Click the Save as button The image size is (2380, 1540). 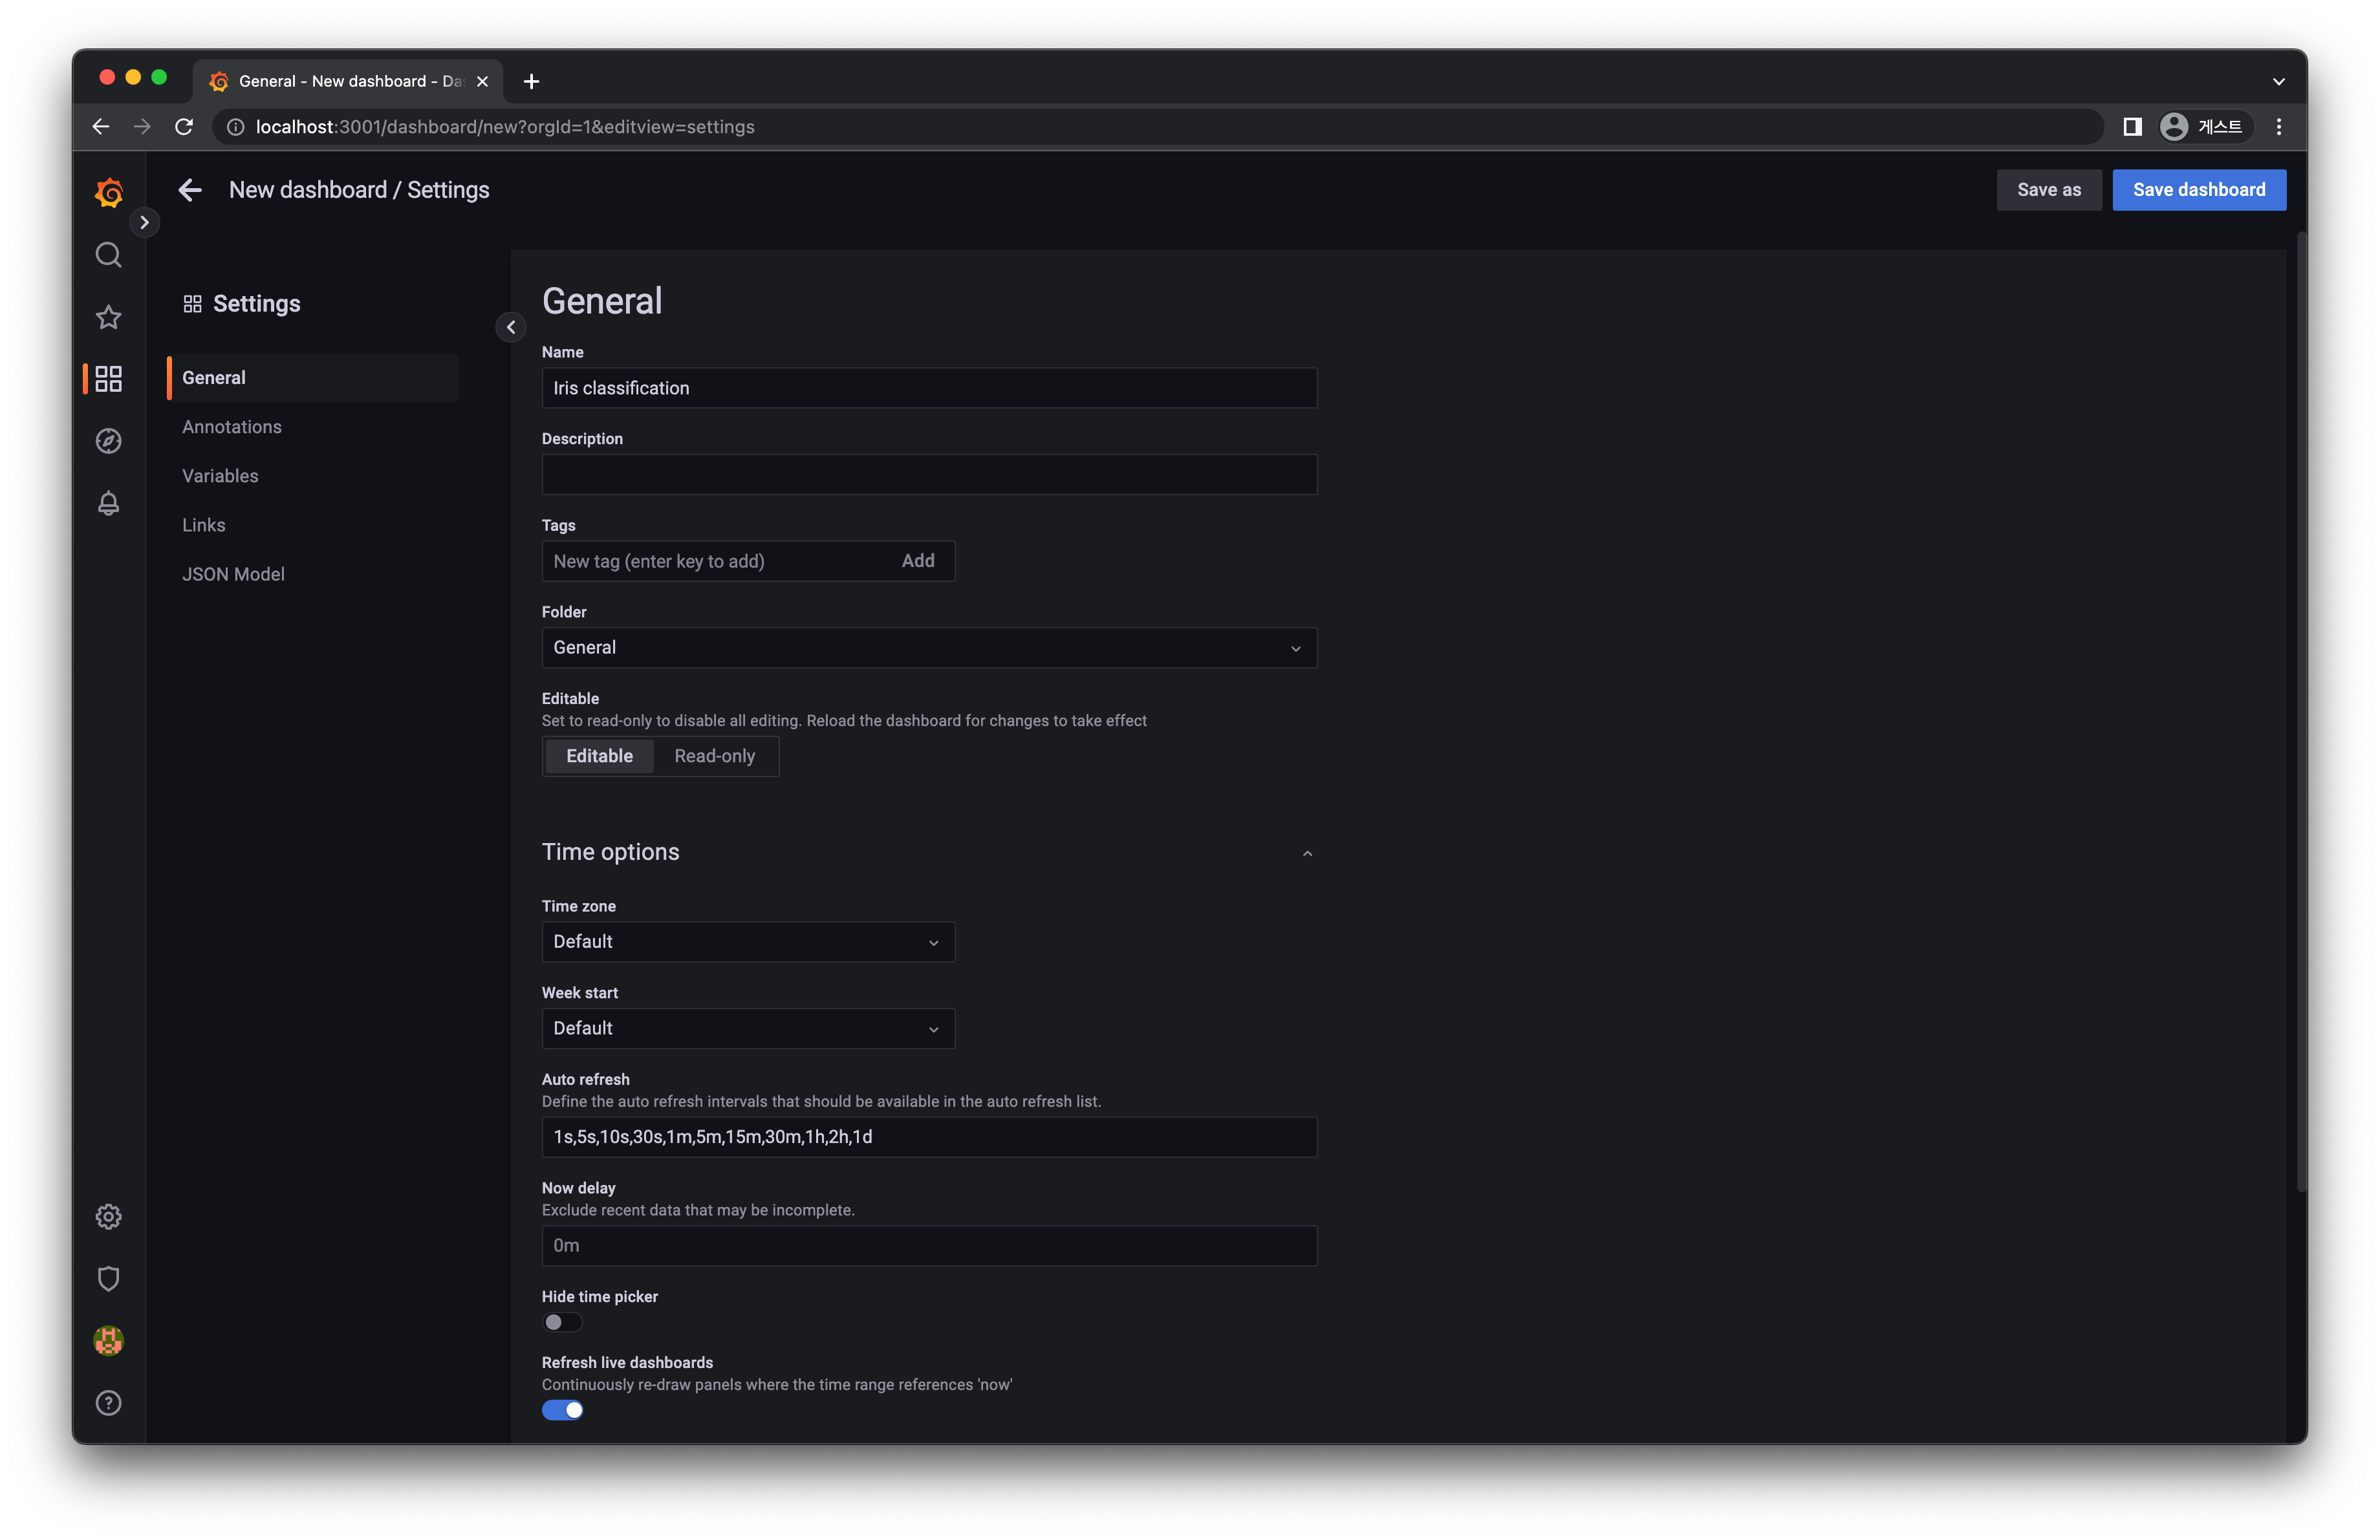click(x=2049, y=190)
